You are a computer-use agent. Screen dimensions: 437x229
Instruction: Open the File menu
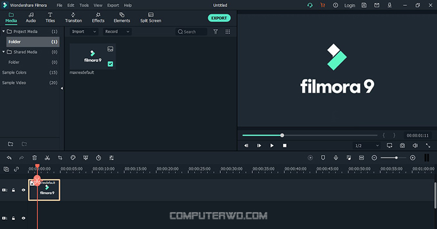pos(59,5)
